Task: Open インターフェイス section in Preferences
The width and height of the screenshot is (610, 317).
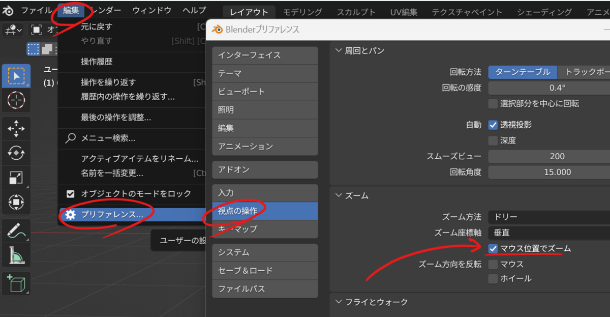Action: 265,55
